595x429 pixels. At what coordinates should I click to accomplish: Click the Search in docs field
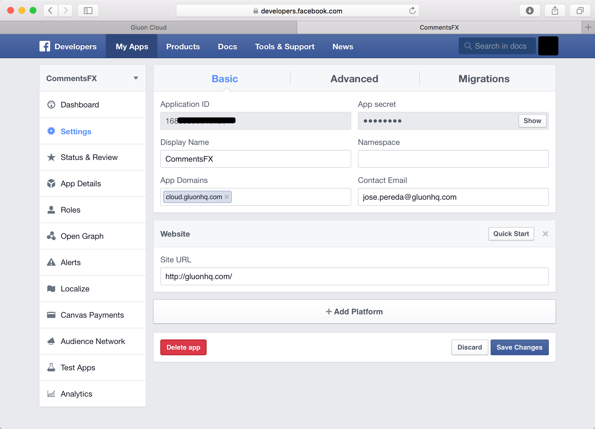click(497, 46)
